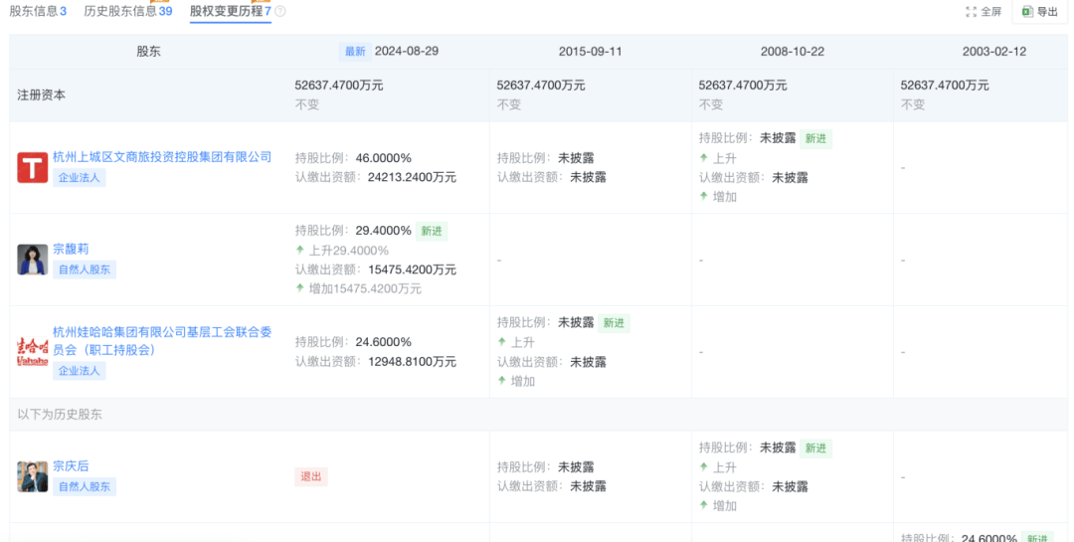Open 宗馥莉's avatar photo
1074x542 pixels.
pos(33,260)
